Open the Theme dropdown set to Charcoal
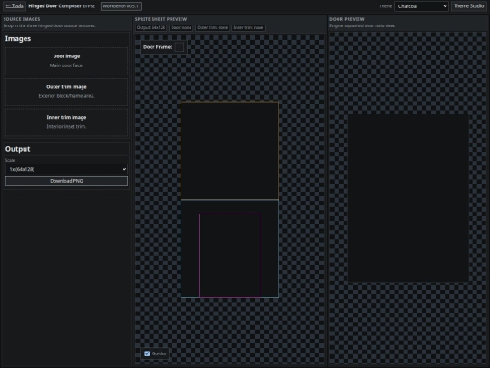Image resolution: width=490 pixels, height=368 pixels. point(421,6)
